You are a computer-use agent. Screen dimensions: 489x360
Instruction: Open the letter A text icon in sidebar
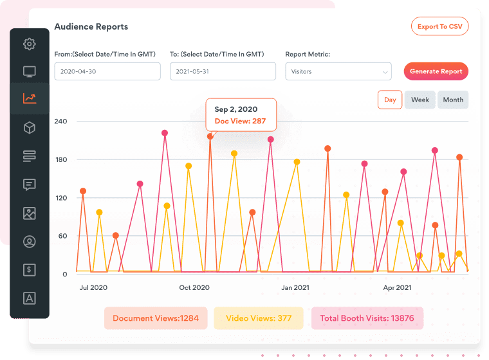coord(29,298)
